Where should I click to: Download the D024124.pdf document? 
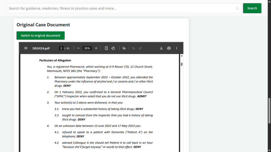[x=161, y=48]
